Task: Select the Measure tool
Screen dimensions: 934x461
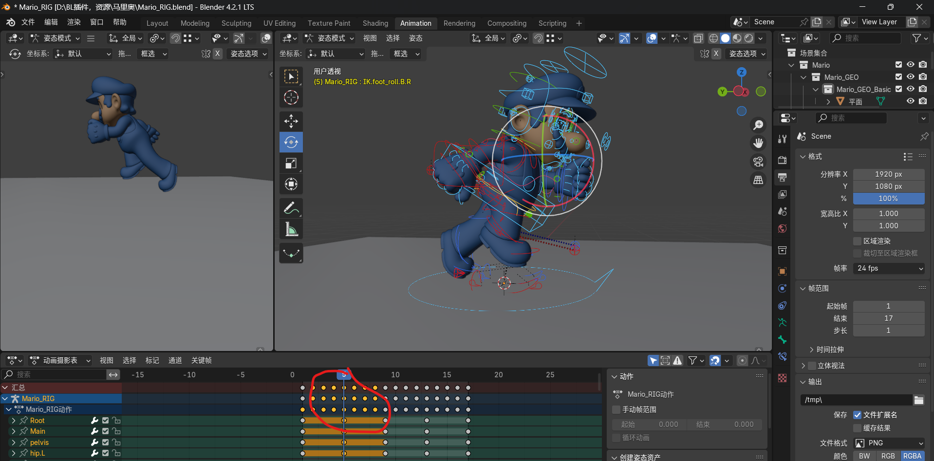Action: (291, 229)
